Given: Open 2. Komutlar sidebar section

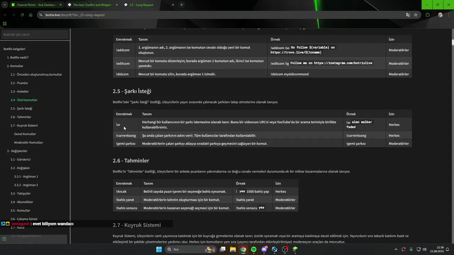Looking at the screenshot, I should (15, 66).
